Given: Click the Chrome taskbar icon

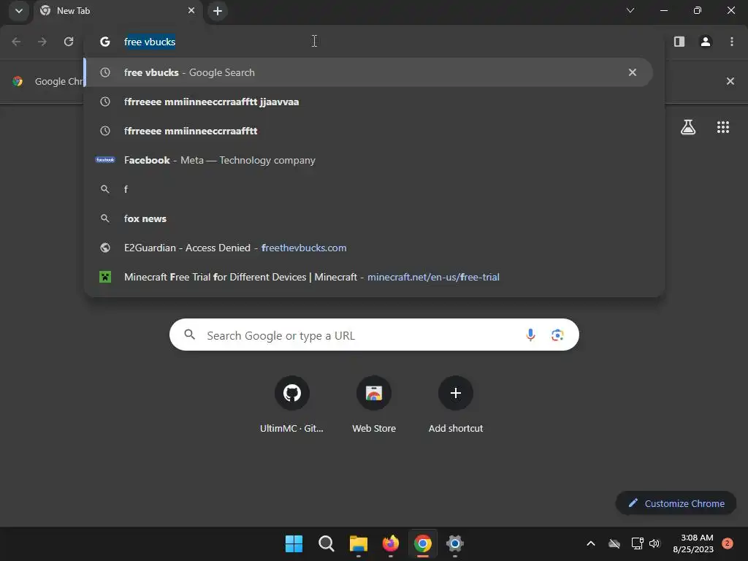Looking at the screenshot, I should pyautogui.click(x=423, y=543).
